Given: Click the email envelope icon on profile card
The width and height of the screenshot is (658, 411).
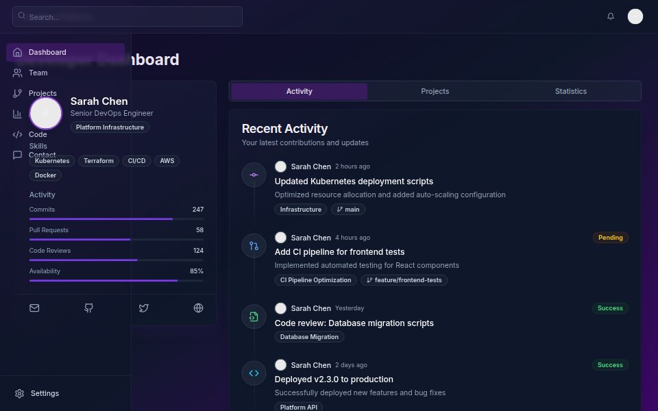Looking at the screenshot, I should pyautogui.click(x=34, y=308).
